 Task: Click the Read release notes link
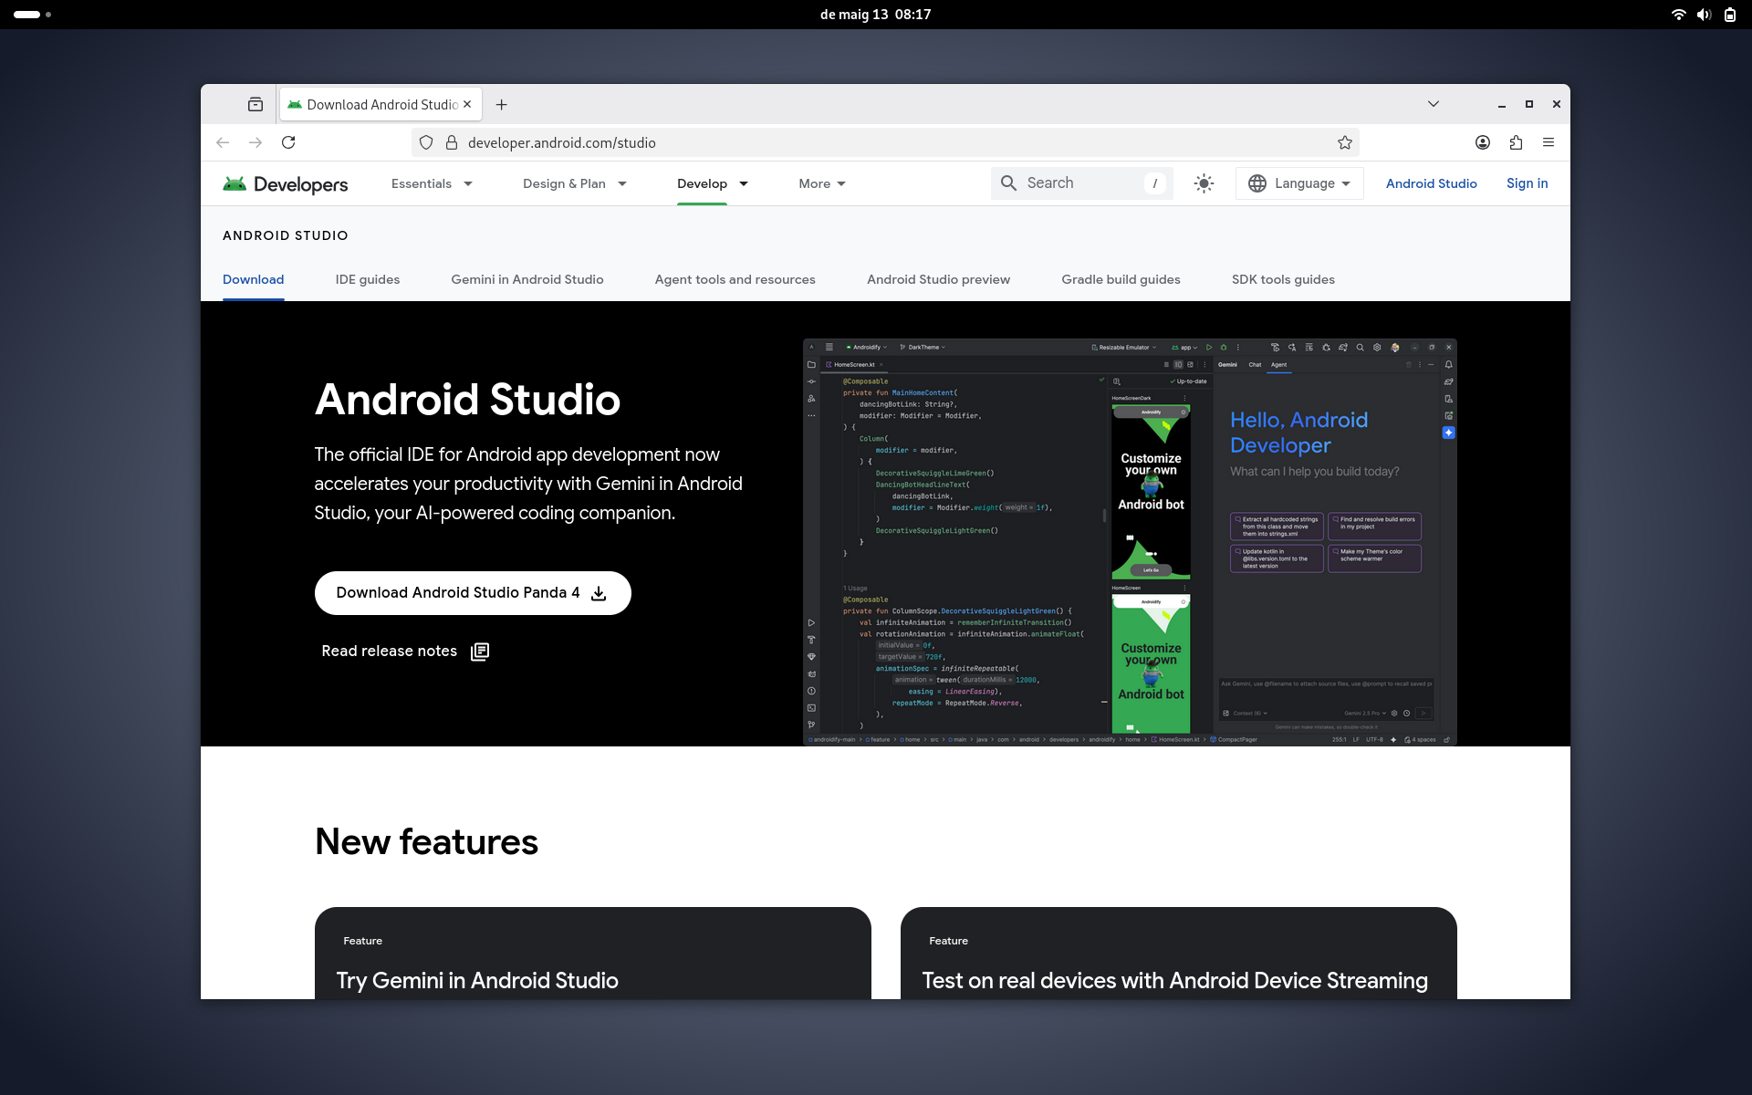390,651
